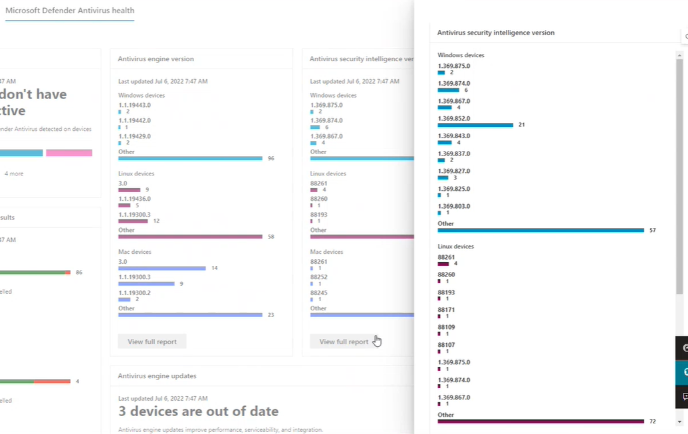Click Linux 1.1.19300.3 bar showing 12

click(x=133, y=221)
